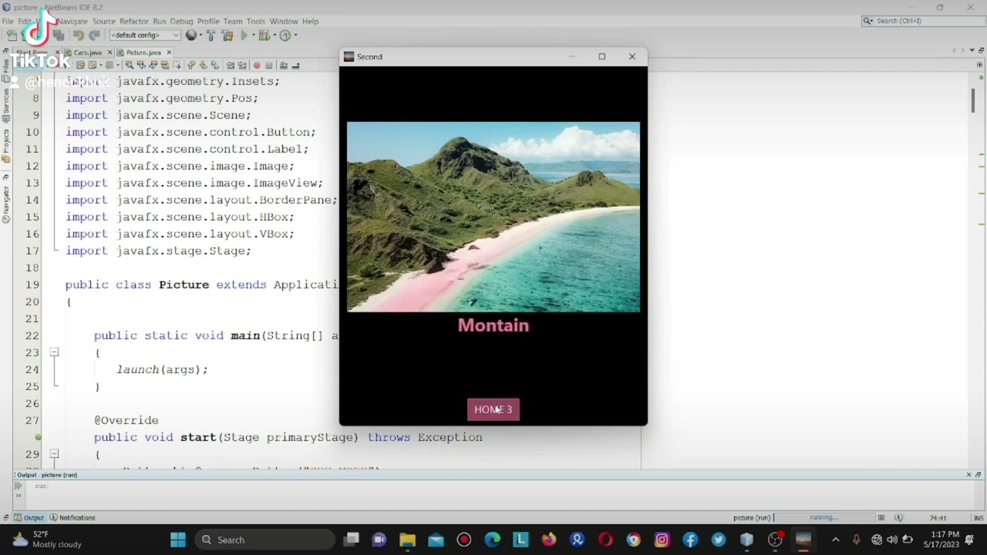Toggle Rectangular Selection in editor toolbar
The width and height of the screenshot is (987, 555).
point(177,66)
